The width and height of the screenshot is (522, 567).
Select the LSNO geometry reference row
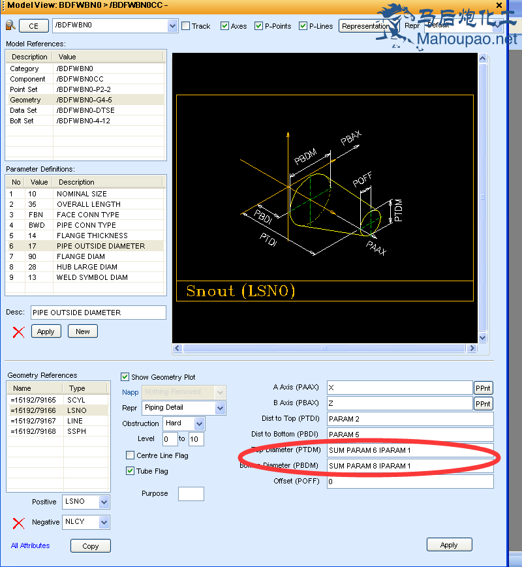point(58,410)
